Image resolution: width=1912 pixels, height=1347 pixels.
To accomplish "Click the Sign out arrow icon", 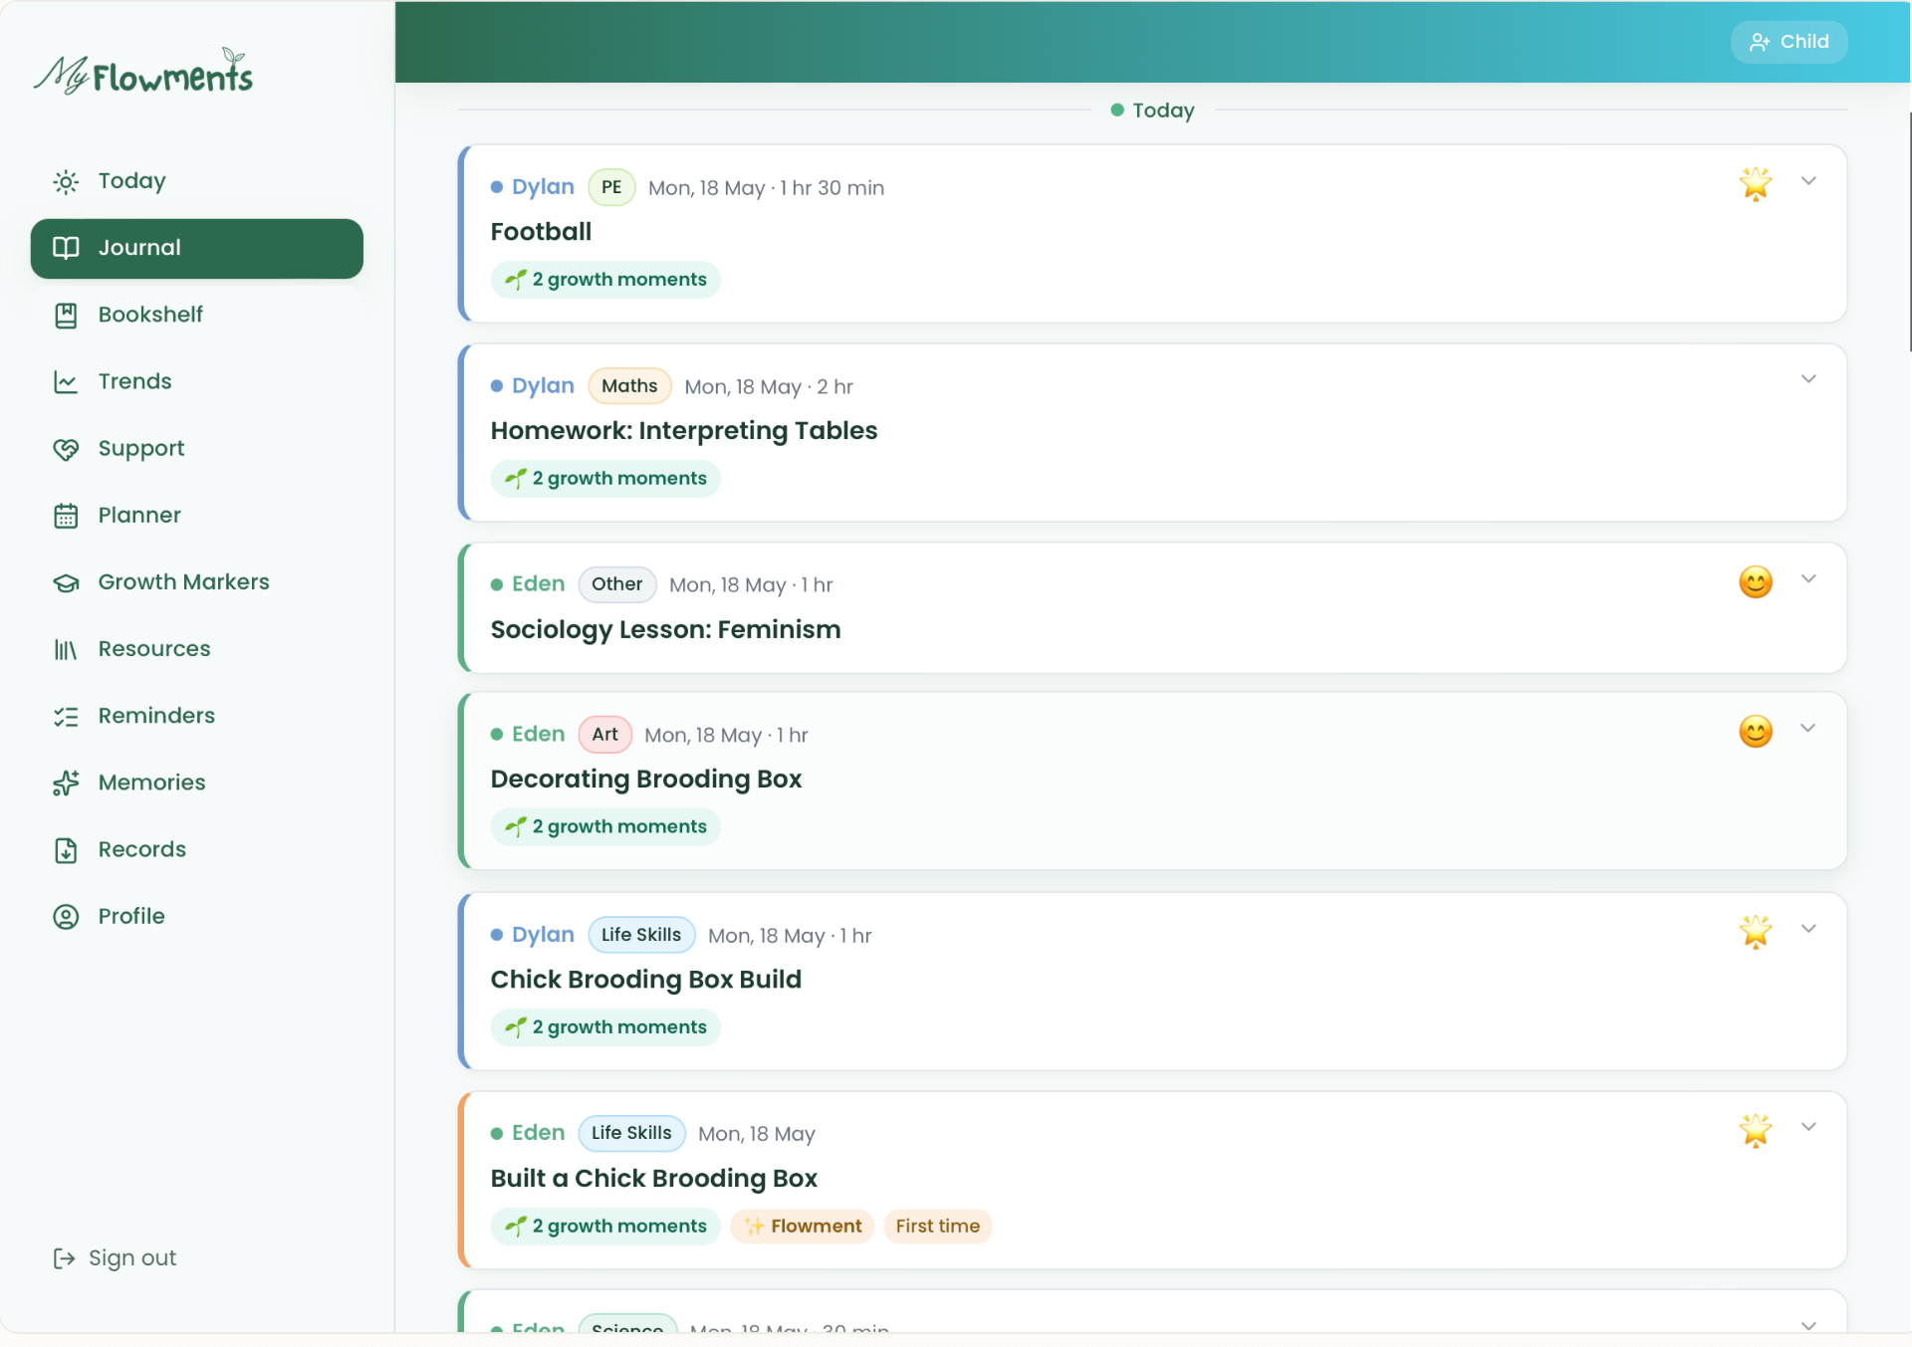I will (64, 1258).
